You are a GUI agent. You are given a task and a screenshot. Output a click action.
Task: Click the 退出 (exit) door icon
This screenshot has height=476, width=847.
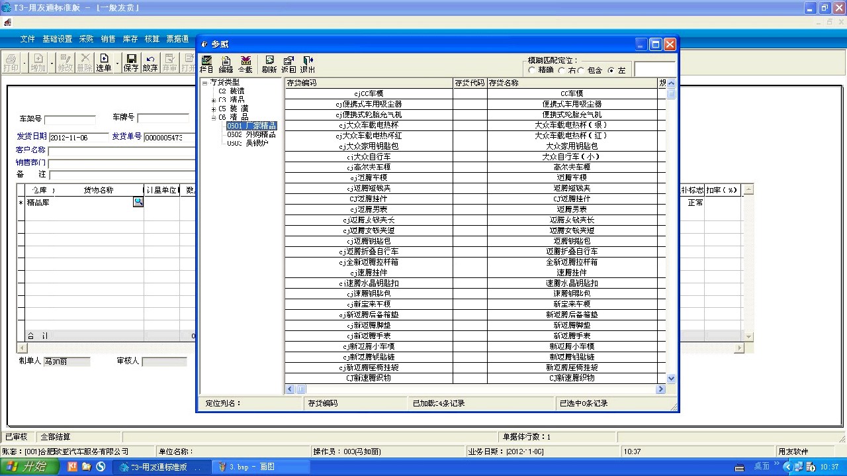(308, 64)
